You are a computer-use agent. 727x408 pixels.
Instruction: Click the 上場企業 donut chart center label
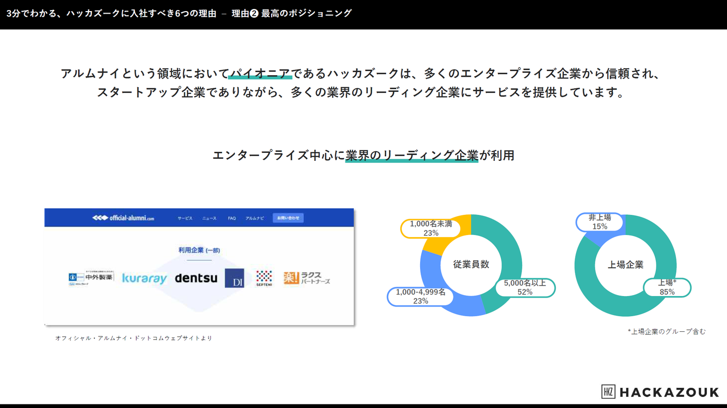pyautogui.click(x=626, y=265)
